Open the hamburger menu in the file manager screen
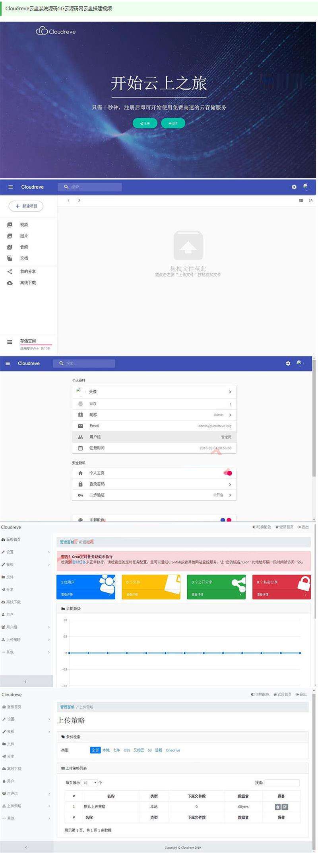The image size is (318, 853). (11, 187)
